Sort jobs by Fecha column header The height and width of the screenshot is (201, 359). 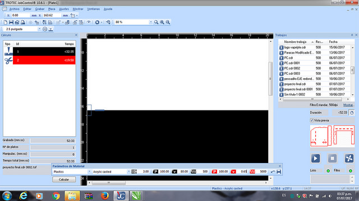click(x=339, y=42)
